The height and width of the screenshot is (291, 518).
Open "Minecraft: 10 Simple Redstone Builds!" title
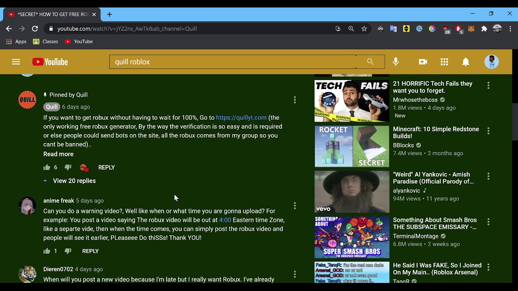436,133
